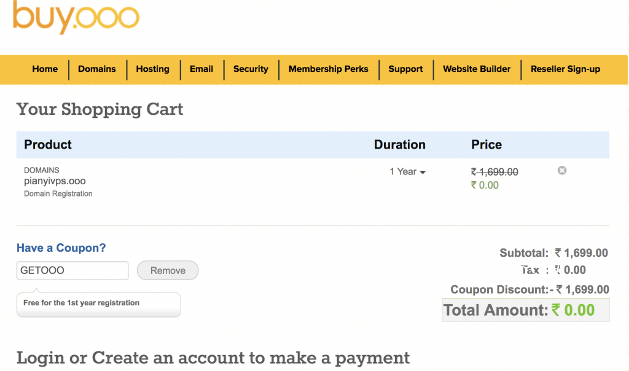Click the discounted ₹ 0.00 price
Viewport: 629px width, 371px height.
click(485, 185)
